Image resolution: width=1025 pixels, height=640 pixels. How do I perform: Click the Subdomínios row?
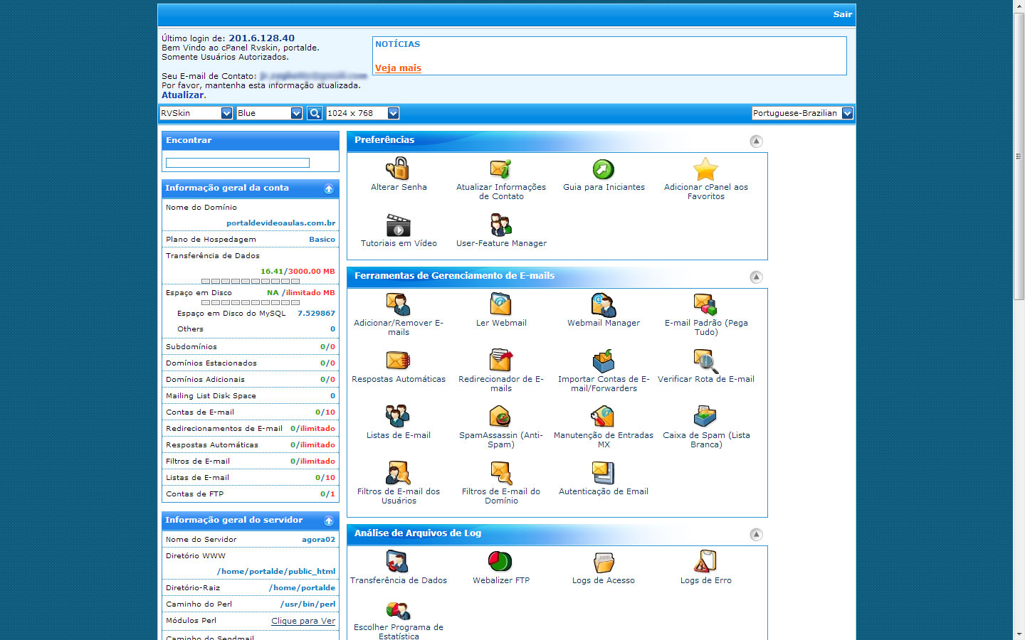[x=251, y=347]
